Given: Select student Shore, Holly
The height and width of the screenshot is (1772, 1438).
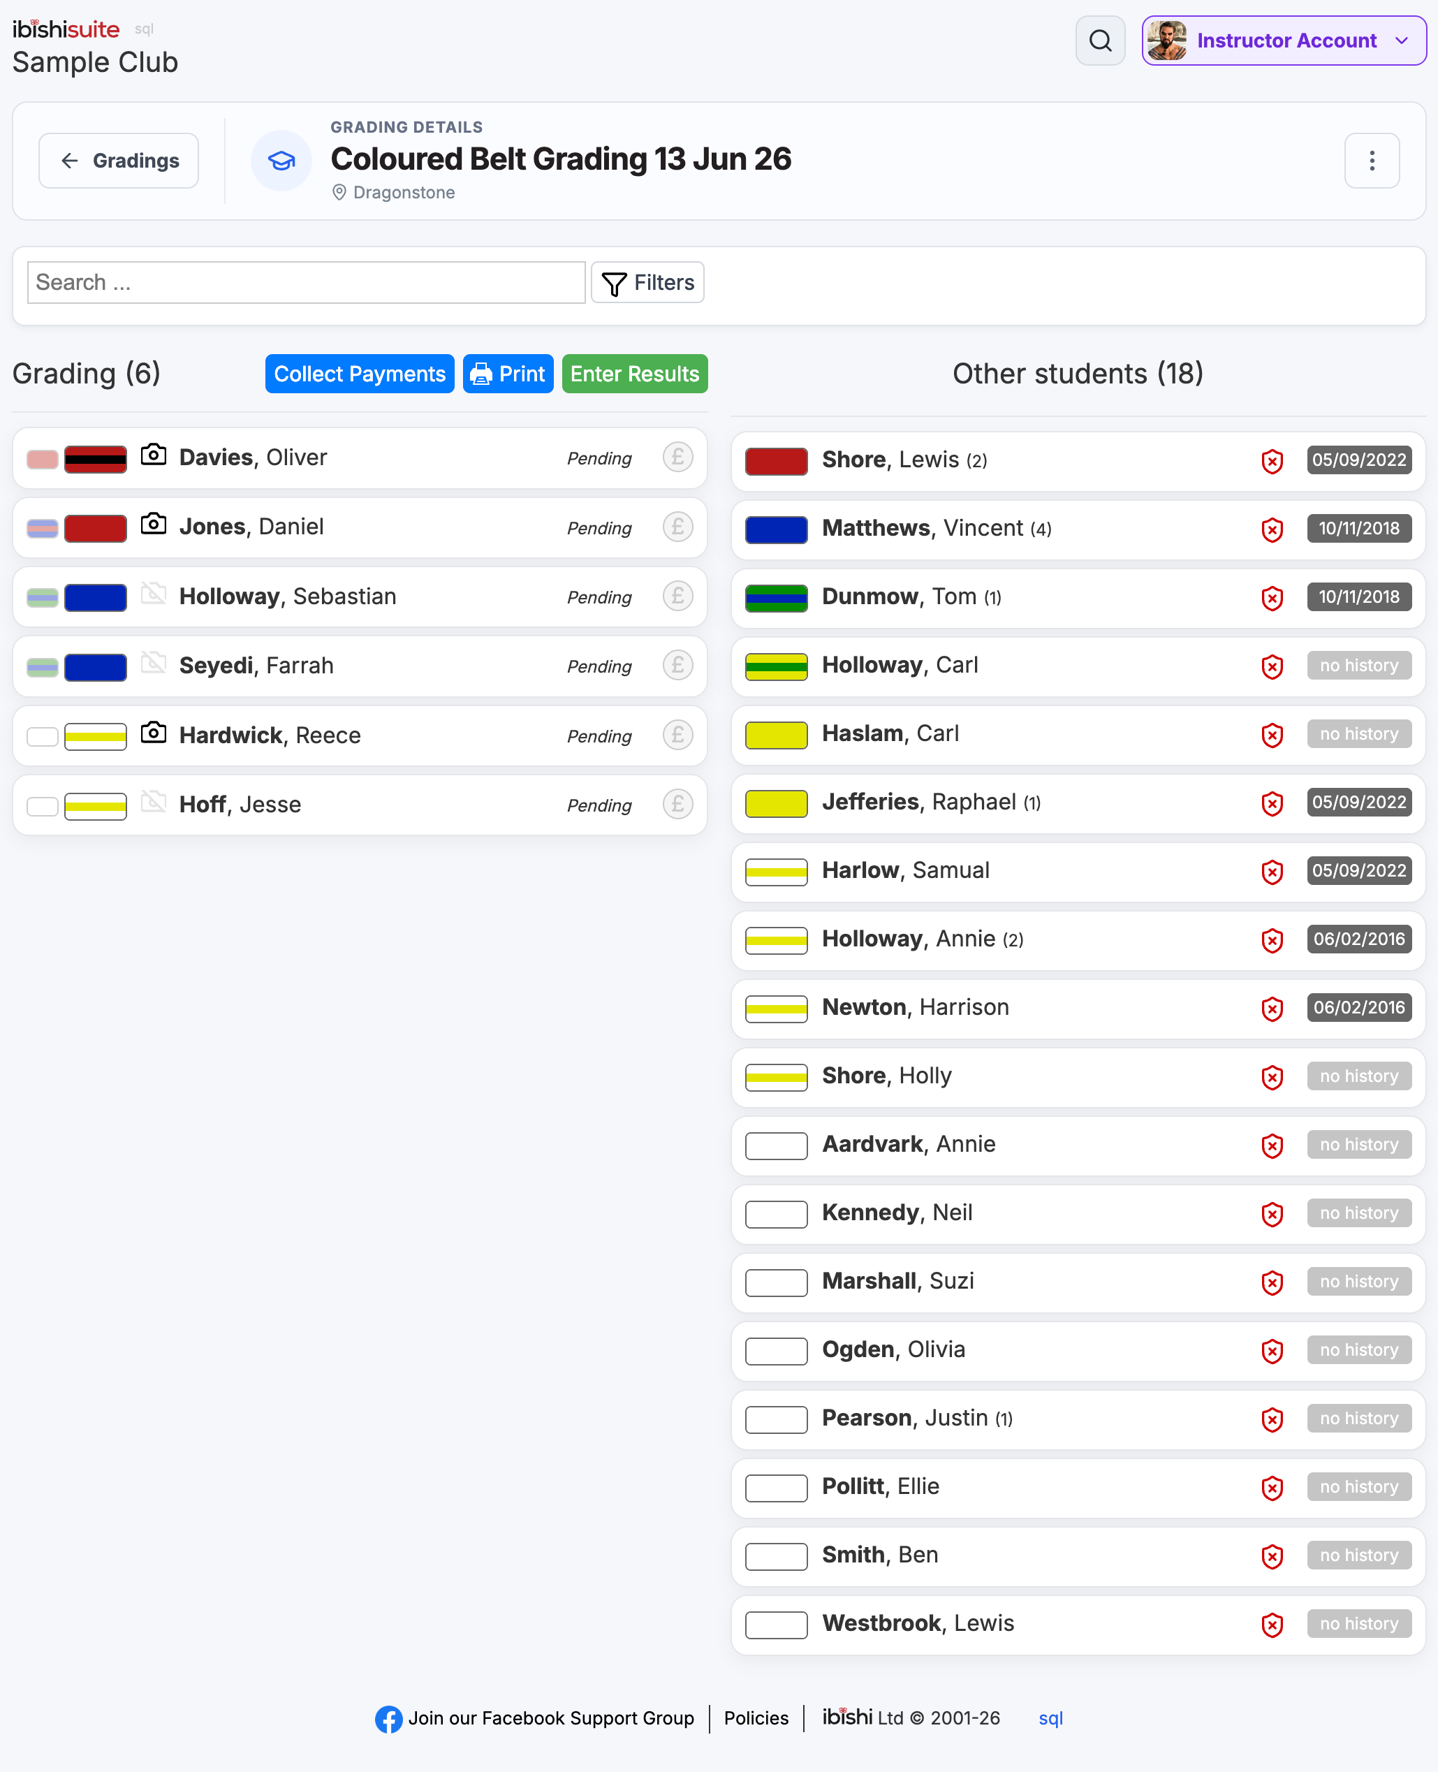Looking at the screenshot, I should [1078, 1077].
